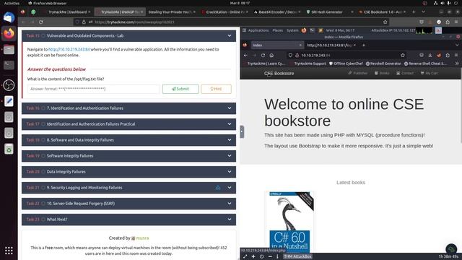Image resolution: width=462 pixels, height=260 pixels.
Task: Open downloads panel in AttackBox Firefox
Action: [x=430, y=55]
